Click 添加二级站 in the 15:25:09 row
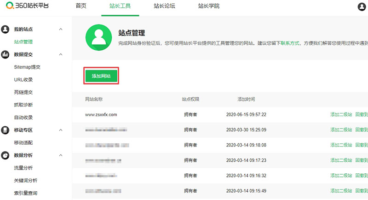368x200 pixels. 341,130
